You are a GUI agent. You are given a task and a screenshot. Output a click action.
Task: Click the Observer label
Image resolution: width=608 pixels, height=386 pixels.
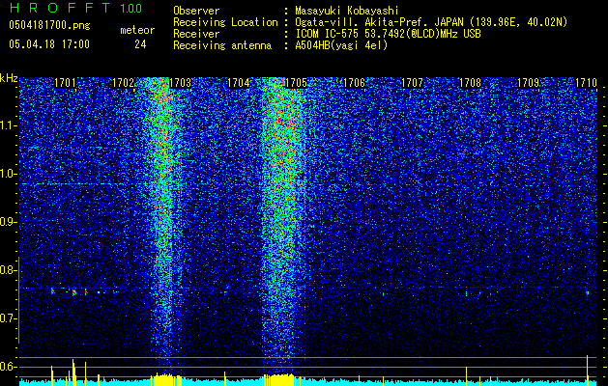(196, 11)
